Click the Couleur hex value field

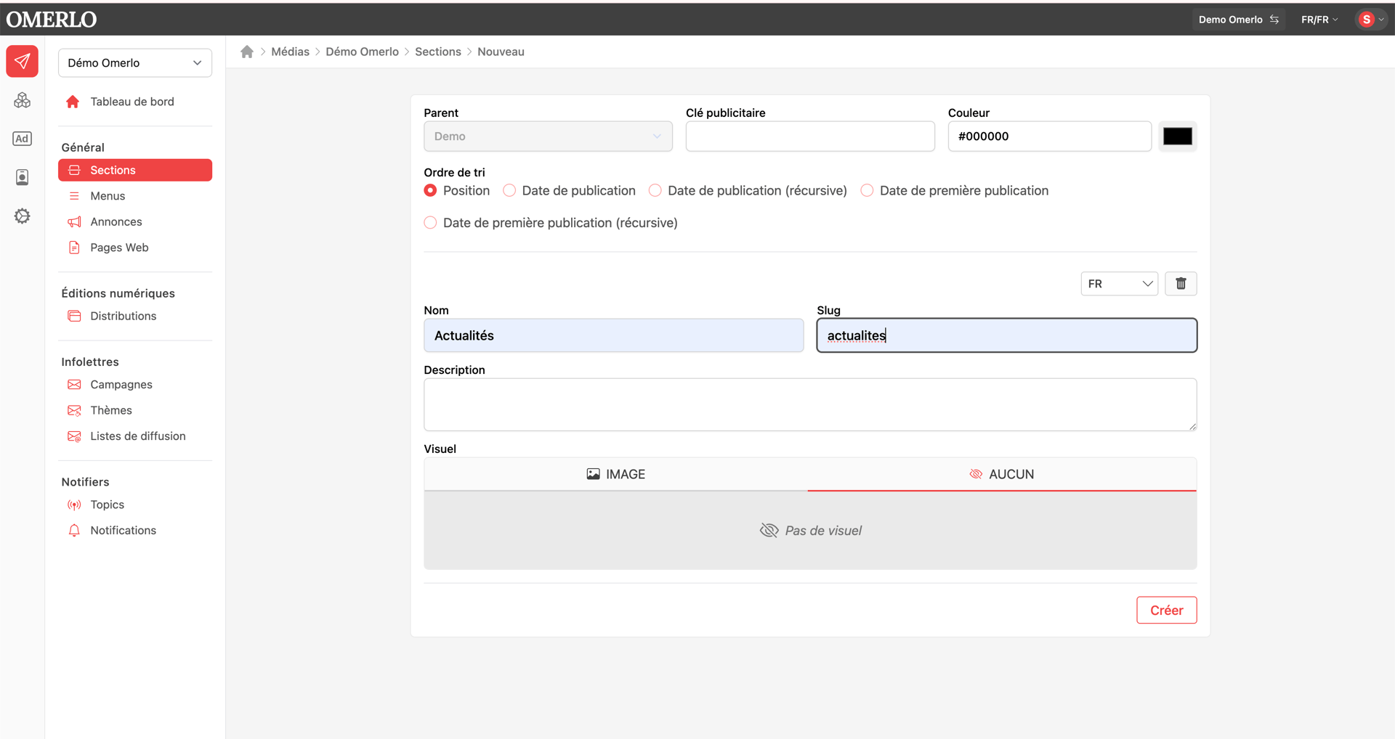(1049, 136)
